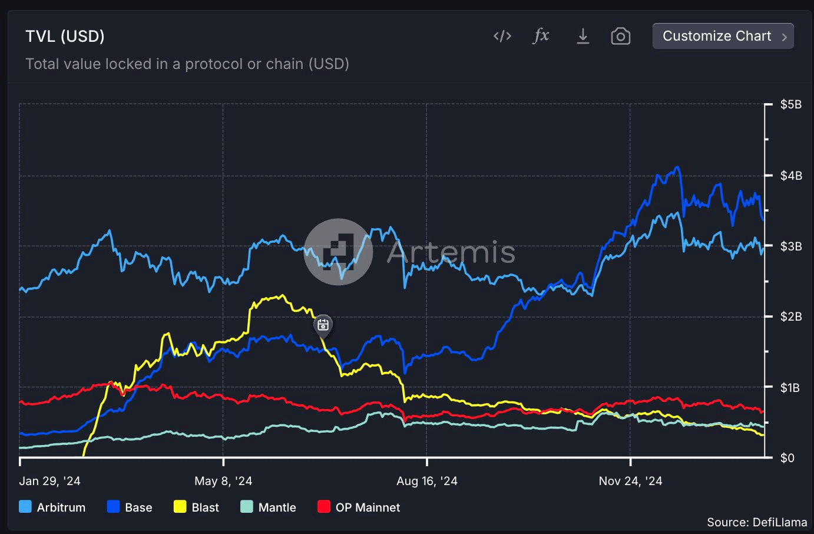Open the formula fx tool

(541, 36)
